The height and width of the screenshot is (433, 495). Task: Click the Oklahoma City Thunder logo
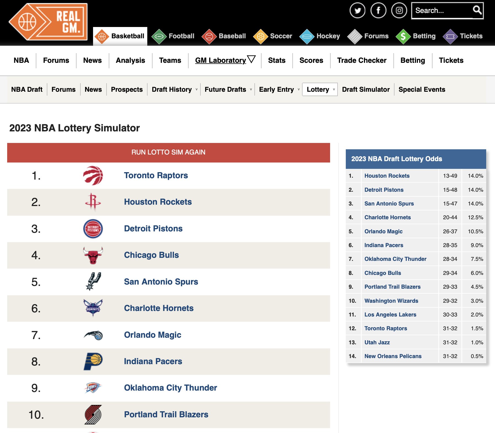tap(93, 388)
